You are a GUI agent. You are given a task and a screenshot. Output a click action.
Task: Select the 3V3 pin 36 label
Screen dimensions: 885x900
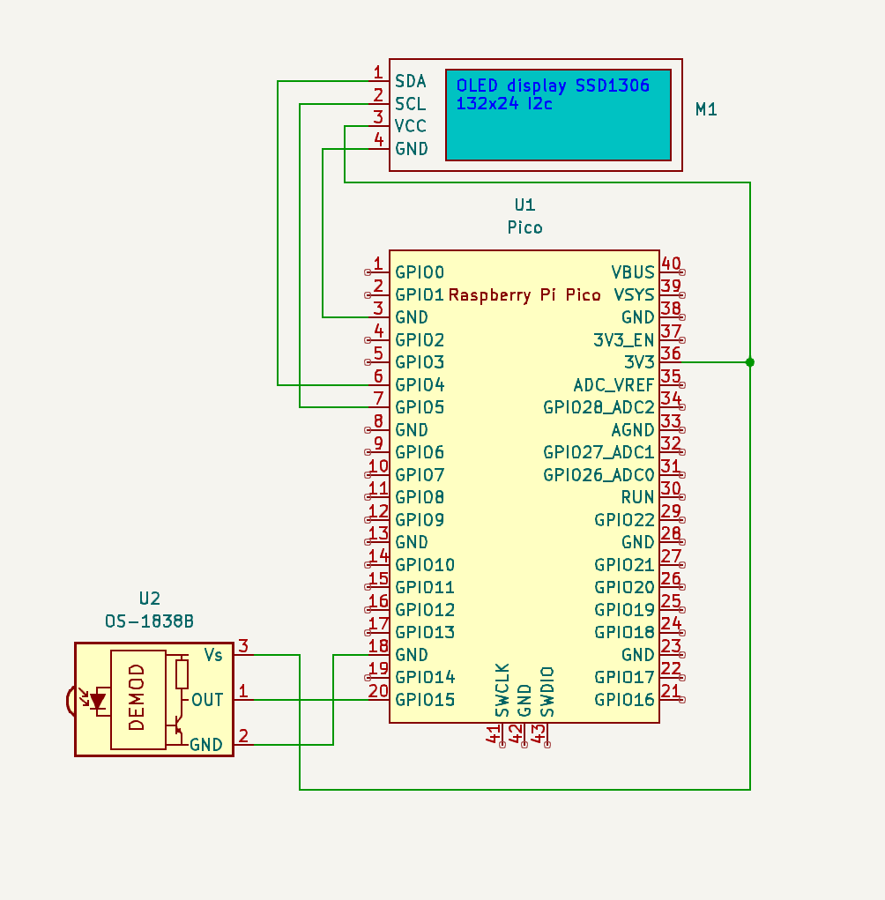tap(639, 362)
